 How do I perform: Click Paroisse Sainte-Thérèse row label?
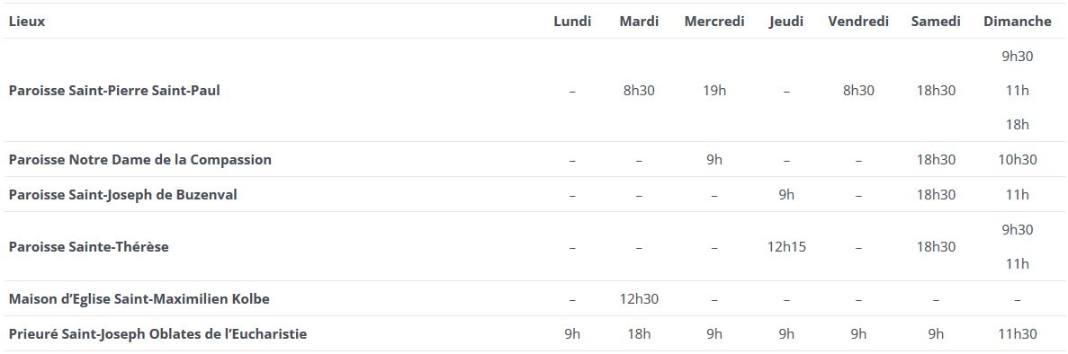pos(88,247)
